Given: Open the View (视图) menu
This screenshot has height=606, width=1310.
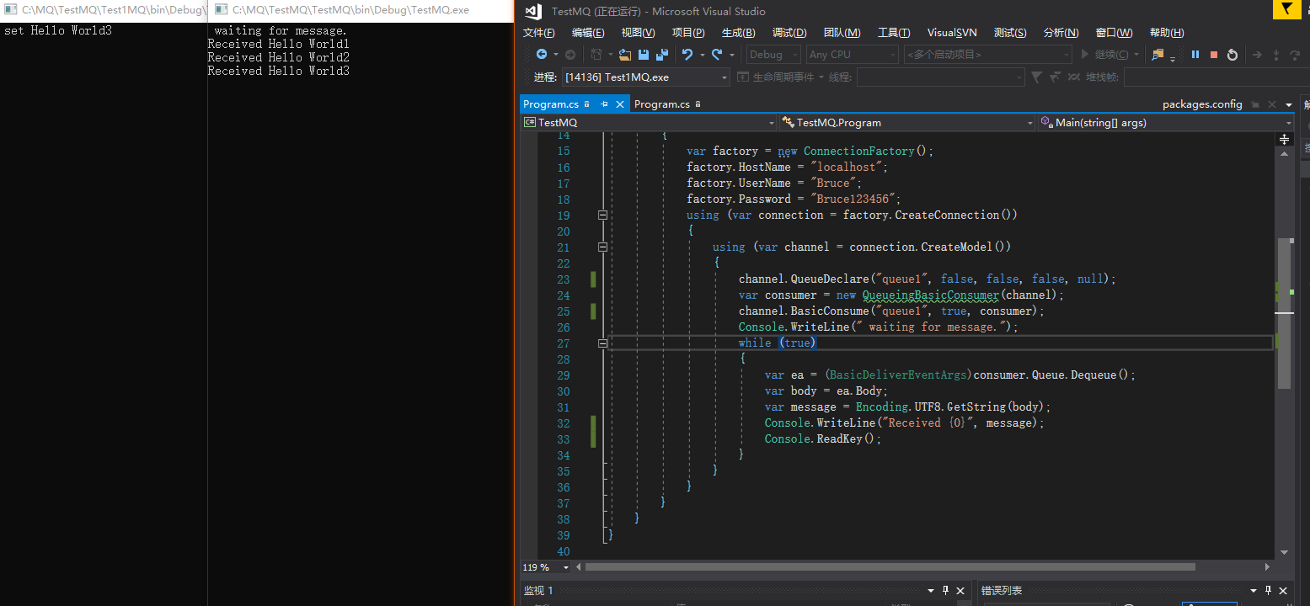Looking at the screenshot, I should click(638, 33).
